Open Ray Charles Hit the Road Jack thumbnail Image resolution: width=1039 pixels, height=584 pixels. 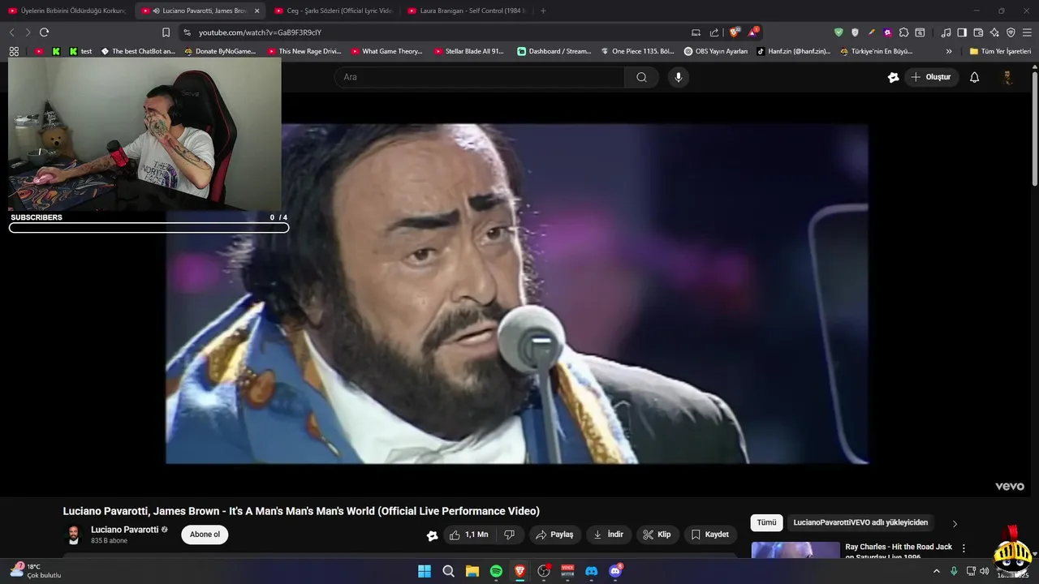[795, 551]
